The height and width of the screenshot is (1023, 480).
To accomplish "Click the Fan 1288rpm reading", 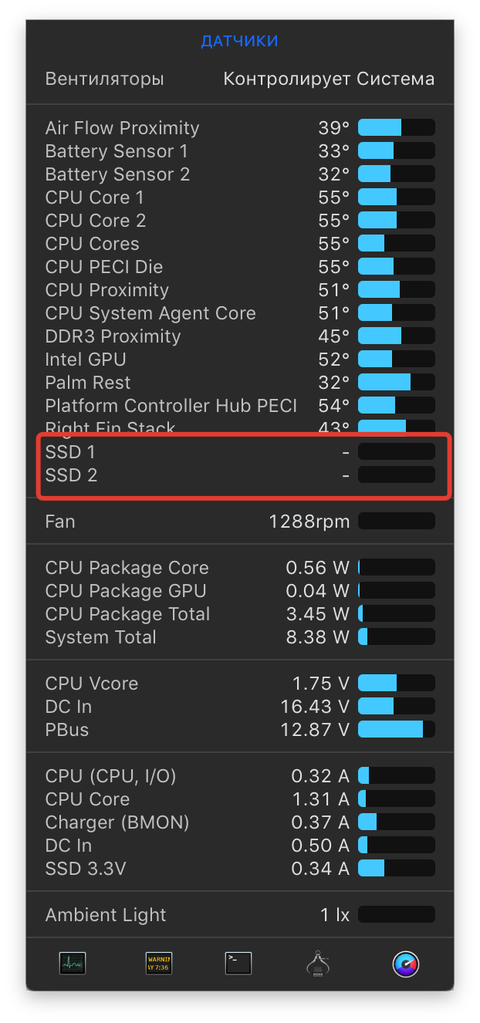I will 309,522.
